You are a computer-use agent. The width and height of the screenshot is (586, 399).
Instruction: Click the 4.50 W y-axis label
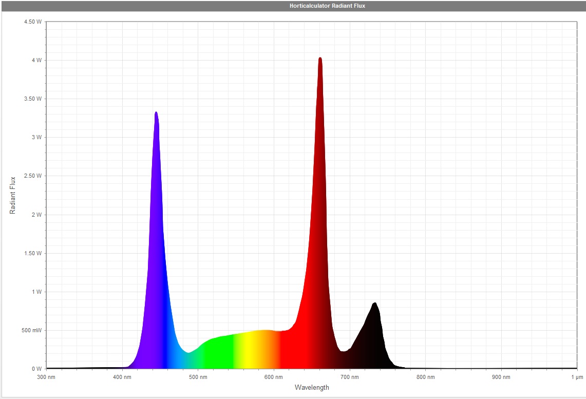click(x=33, y=22)
